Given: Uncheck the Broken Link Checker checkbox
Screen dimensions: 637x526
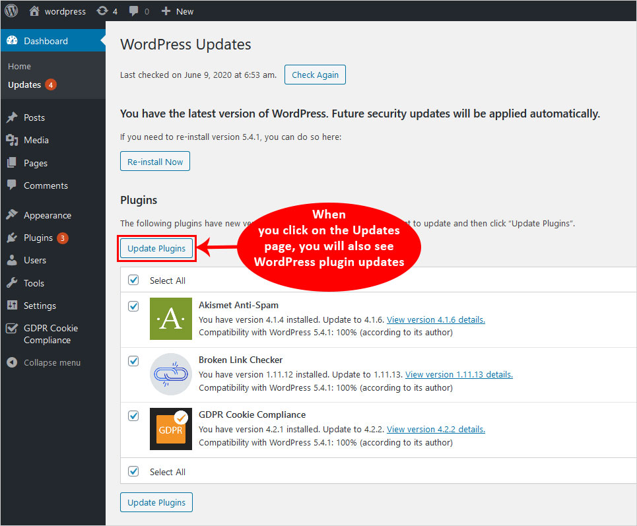Looking at the screenshot, I should pyautogui.click(x=134, y=361).
